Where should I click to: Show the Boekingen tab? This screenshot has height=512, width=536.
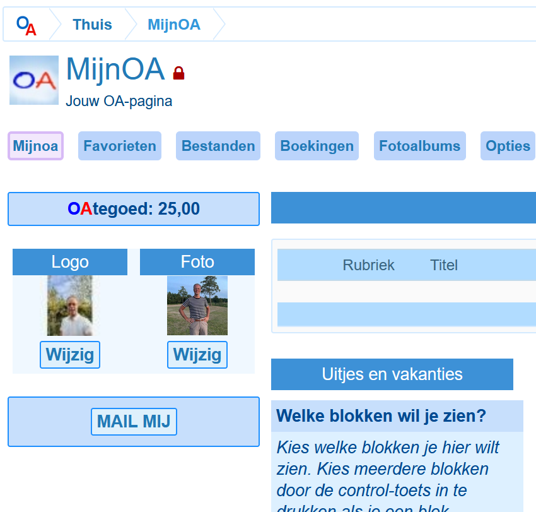click(317, 146)
